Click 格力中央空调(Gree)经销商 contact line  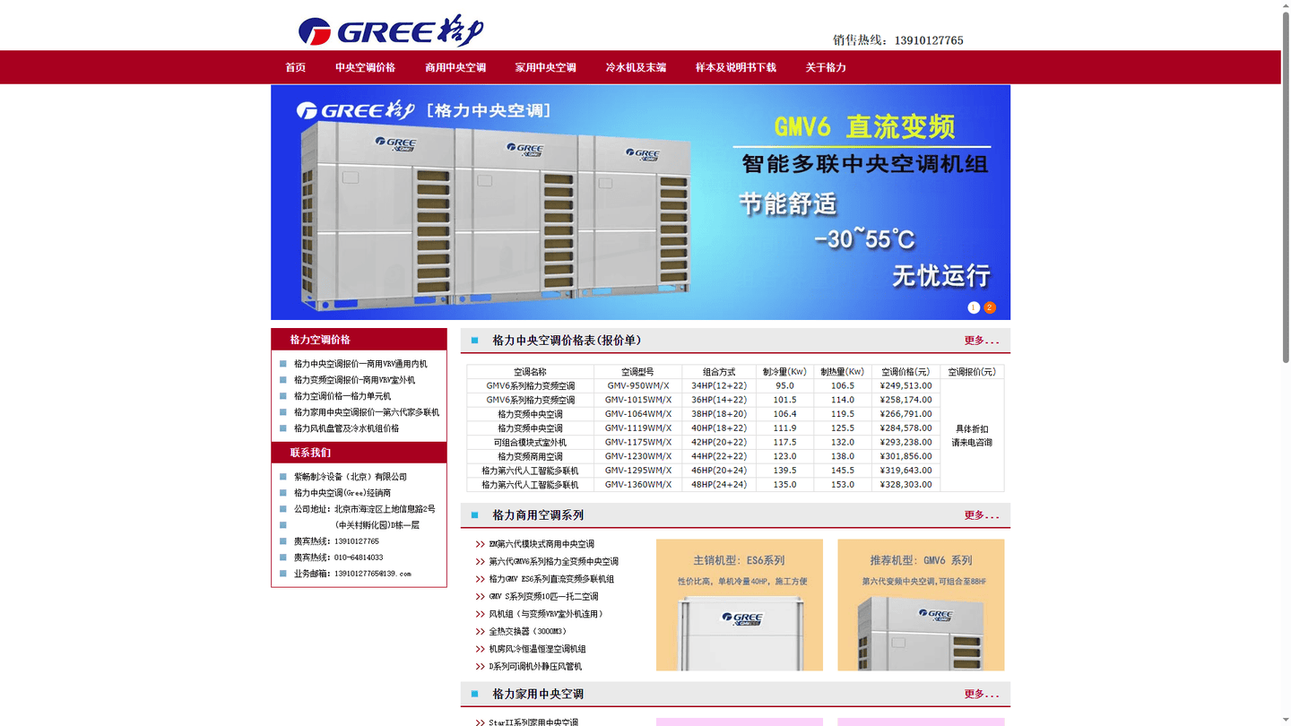[342, 493]
